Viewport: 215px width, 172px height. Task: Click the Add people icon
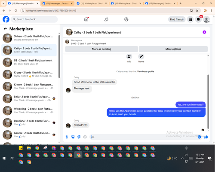pos(129,57)
